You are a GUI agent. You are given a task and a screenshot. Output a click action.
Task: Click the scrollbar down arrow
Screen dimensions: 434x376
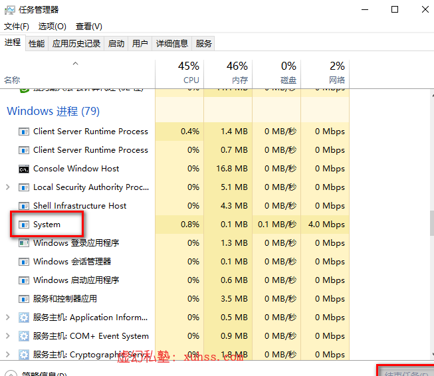coord(433,354)
